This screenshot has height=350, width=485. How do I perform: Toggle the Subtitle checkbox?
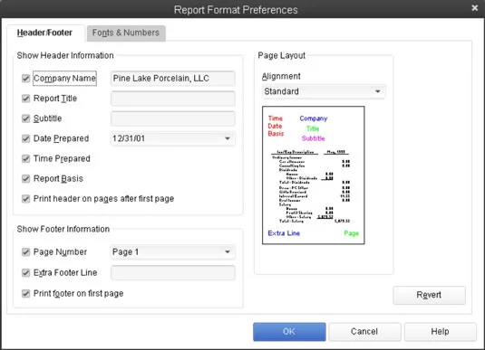coord(26,118)
